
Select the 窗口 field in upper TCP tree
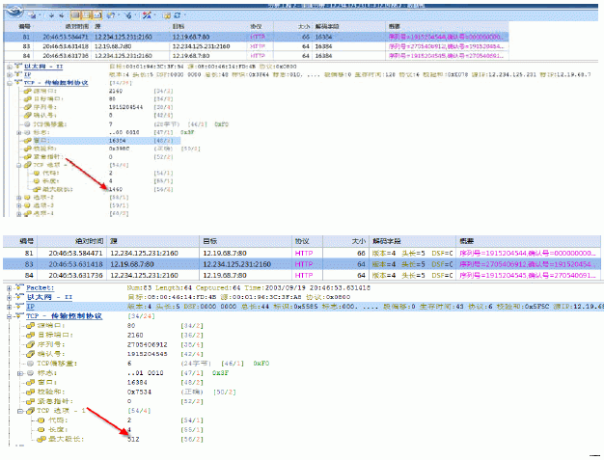pos(40,139)
